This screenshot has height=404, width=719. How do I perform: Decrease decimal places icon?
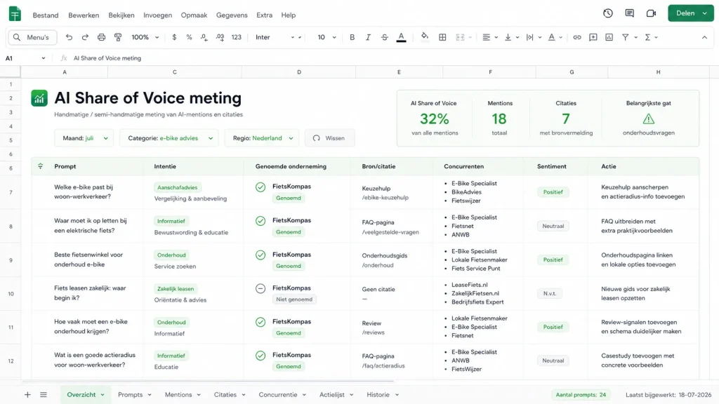[204, 37]
